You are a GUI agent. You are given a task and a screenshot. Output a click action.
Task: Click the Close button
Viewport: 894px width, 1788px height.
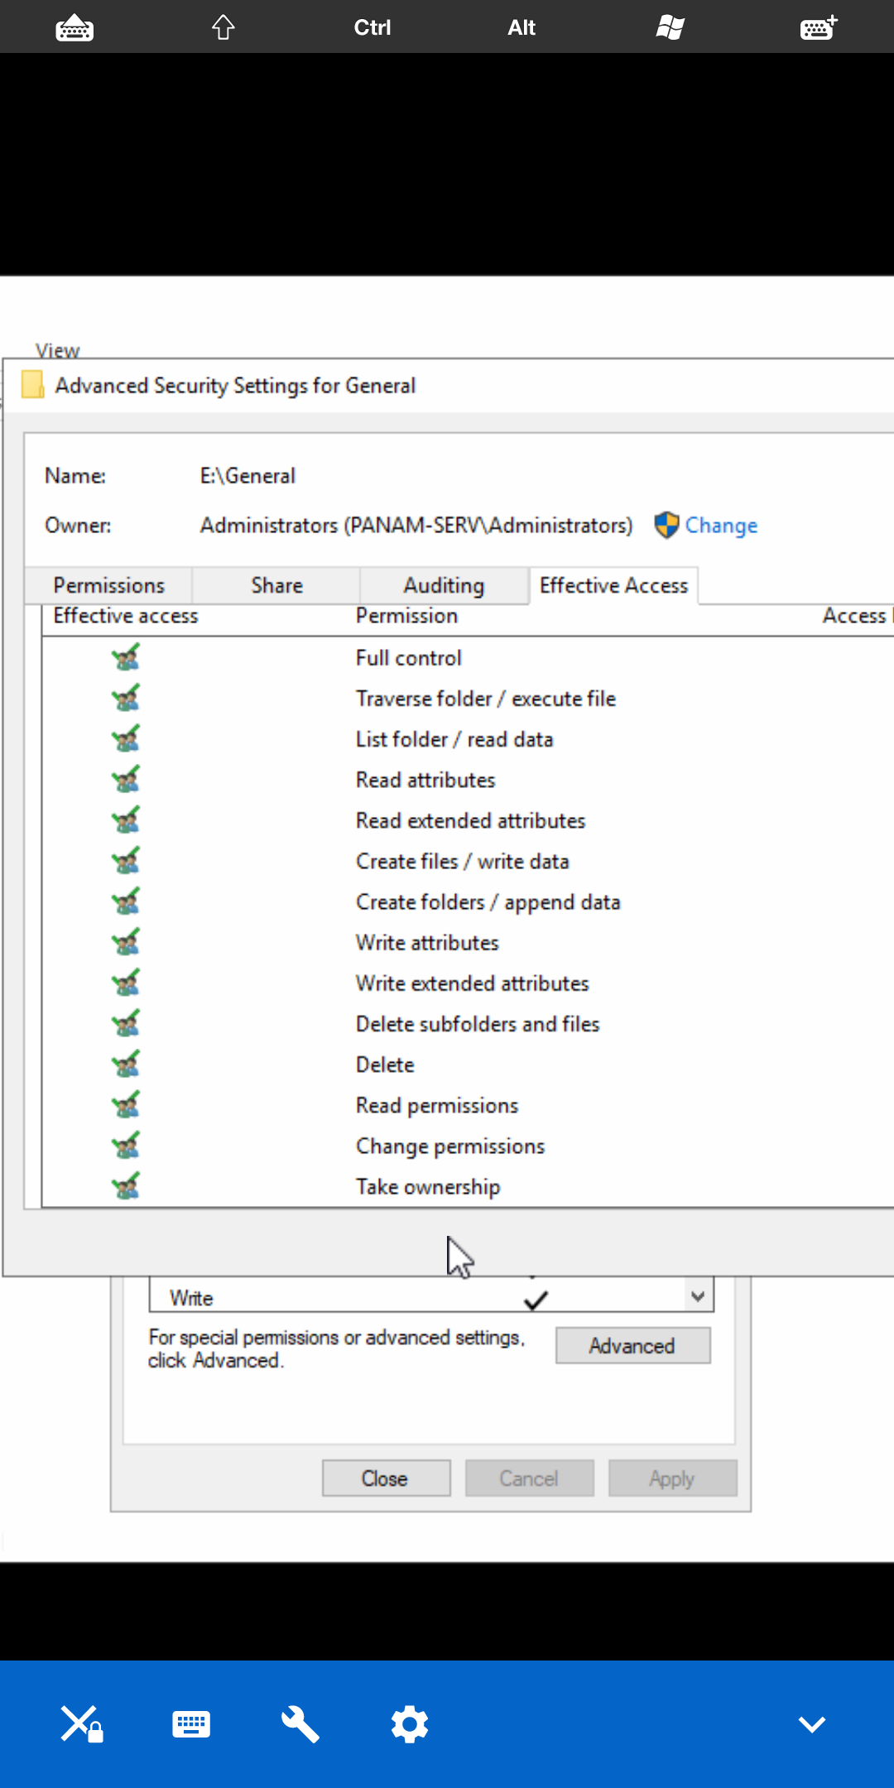(x=386, y=1478)
